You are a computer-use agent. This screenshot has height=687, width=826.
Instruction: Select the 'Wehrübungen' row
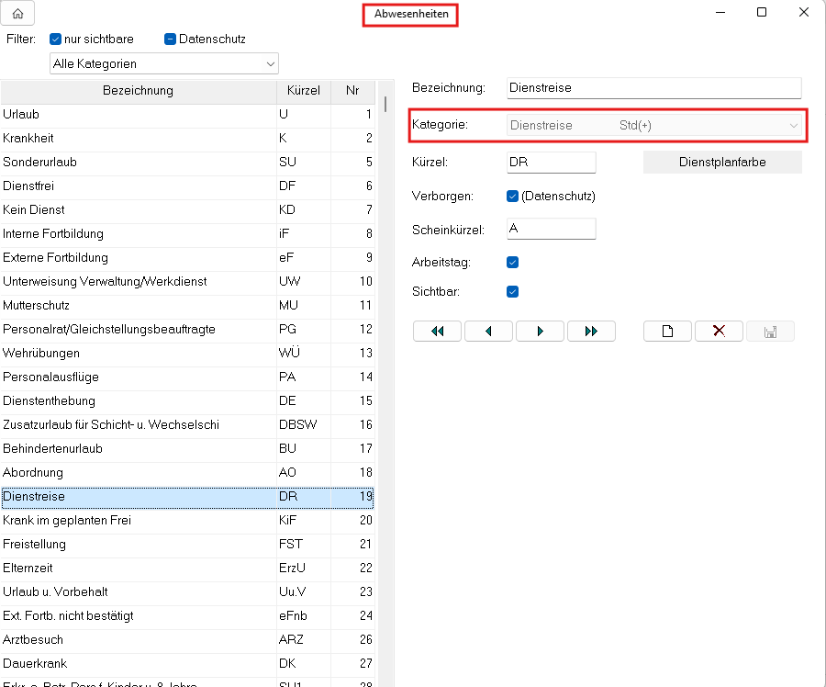point(187,354)
